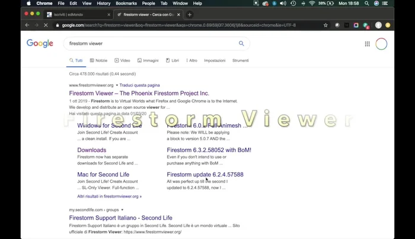The width and height of the screenshot is (415, 239).
Task: Click the Google logo
Action: [40, 43]
